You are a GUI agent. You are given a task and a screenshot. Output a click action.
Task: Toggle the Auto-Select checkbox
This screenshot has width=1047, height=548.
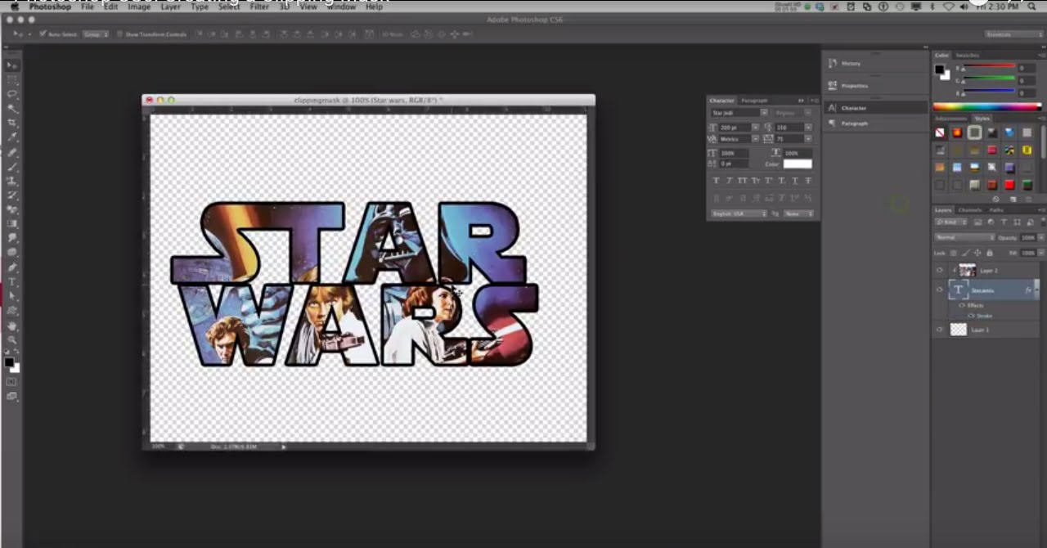pyautogui.click(x=43, y=34)
